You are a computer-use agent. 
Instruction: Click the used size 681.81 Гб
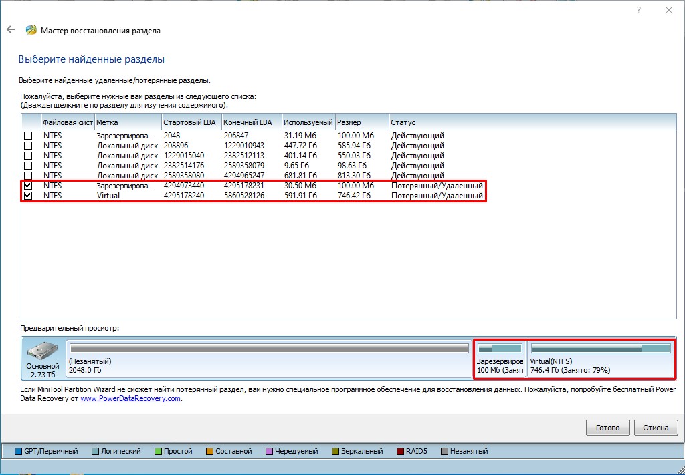tap(300, 176)
